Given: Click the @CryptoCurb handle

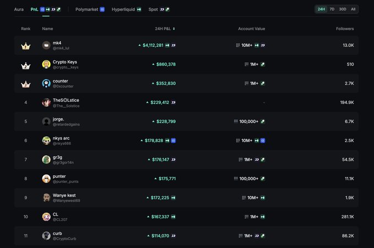Looking at the screenshot, I should (64, 239).
